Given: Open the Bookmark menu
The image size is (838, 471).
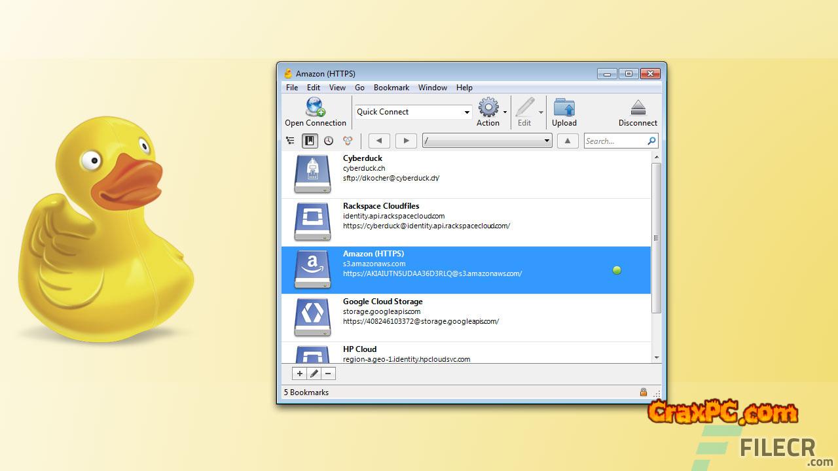Looking at the screenshot, I should point(391,88).
